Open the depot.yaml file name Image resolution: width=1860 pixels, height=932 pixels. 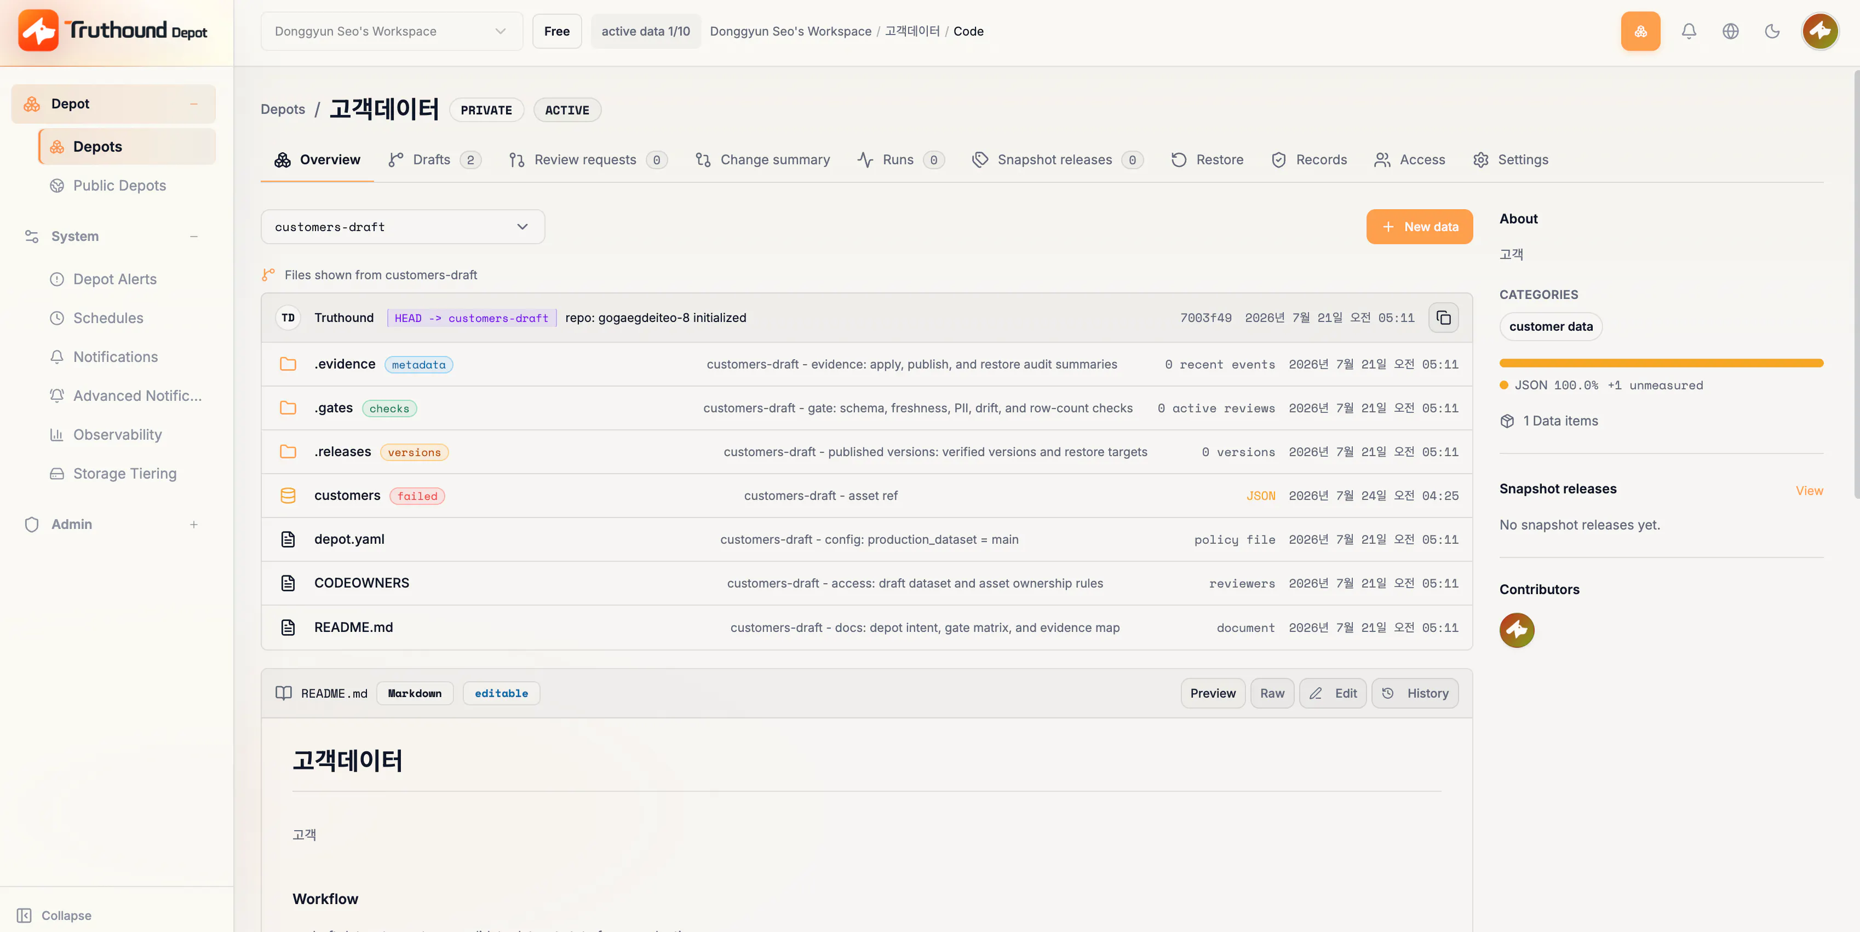click(x=349, y=539)
